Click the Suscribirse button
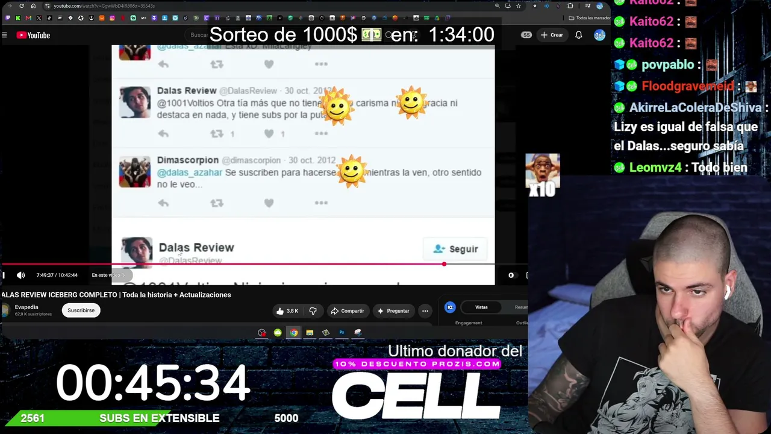 (x=81, y=310)
